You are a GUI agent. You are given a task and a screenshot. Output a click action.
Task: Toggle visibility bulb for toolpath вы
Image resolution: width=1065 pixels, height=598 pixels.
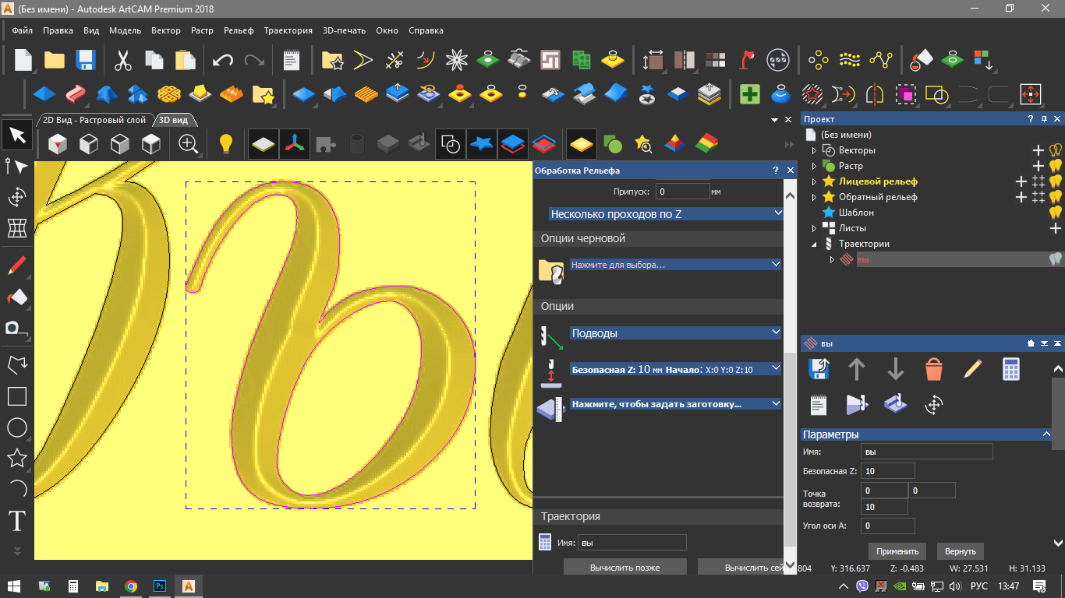pyautogui.click(x=1056, y=259)
